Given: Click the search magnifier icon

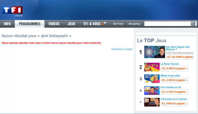Looking at the screenshot, I should (x=193, y=24).
